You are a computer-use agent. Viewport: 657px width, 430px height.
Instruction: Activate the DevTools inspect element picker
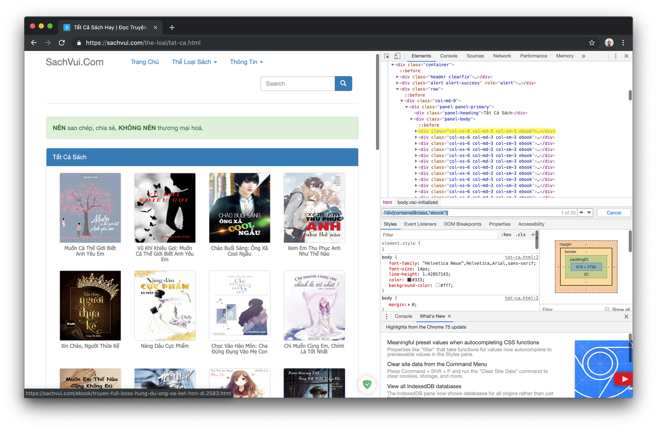(387, 56)
